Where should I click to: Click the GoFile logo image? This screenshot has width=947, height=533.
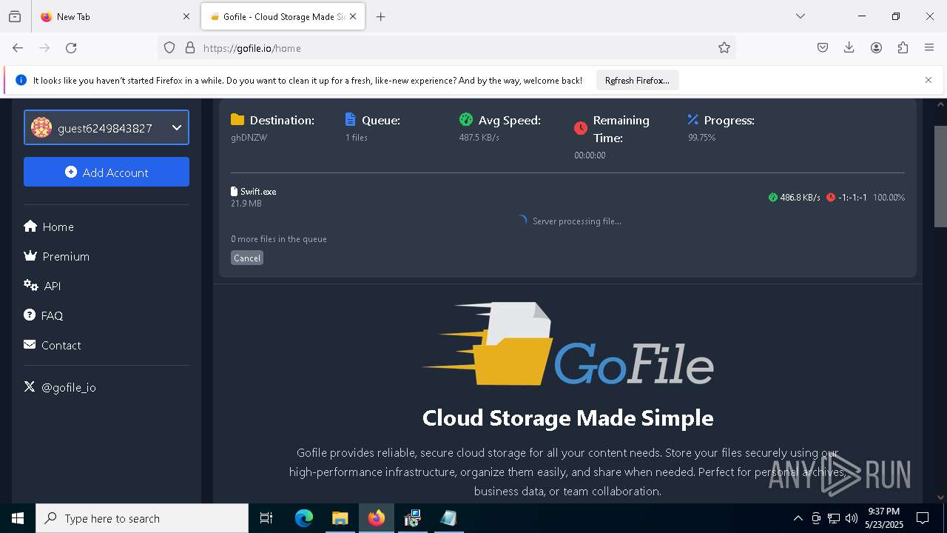(x=568, y=343)
